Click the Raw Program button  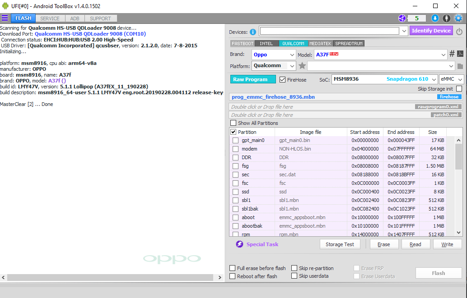253,79
